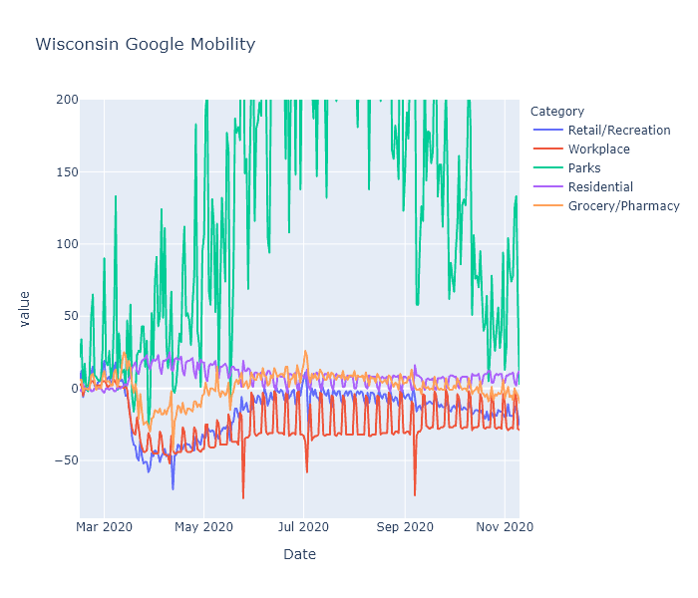
Task: Click the Mar 2020 x-axis tick label
Action: pyautogui.click(x=104, y=527)
